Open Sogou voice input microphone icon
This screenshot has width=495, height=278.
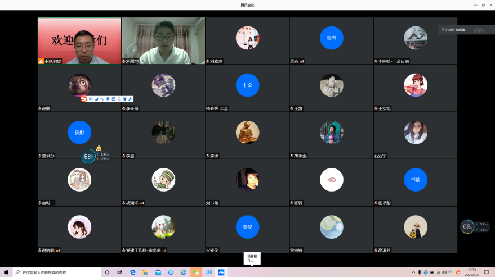[108, 99]
